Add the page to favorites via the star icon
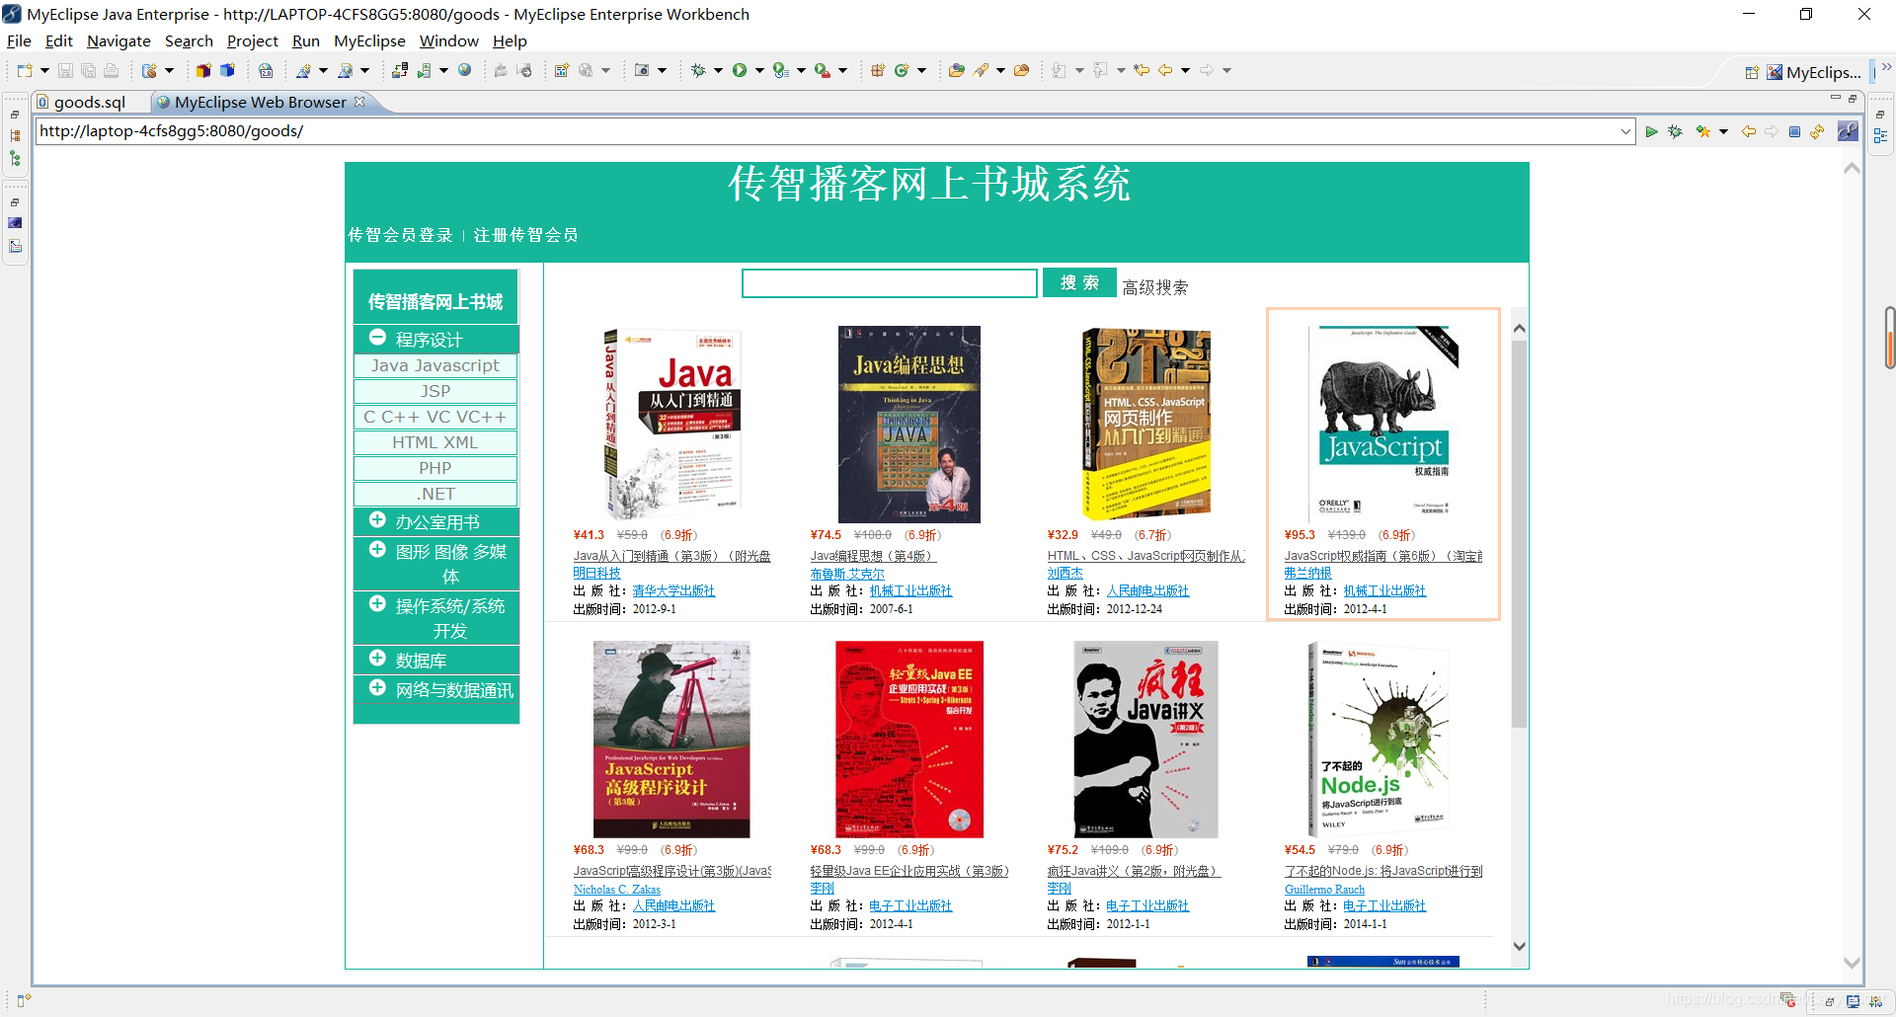Viewport: 1896px width, 1017px height. 1703,130
